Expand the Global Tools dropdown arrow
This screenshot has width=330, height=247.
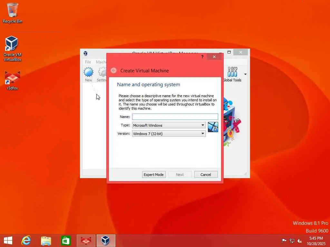tap(245, 74)
